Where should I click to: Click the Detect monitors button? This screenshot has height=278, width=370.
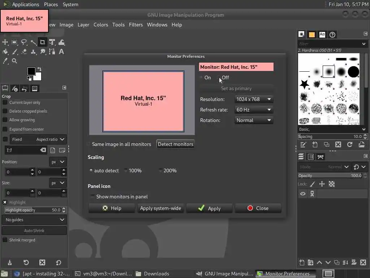(176, 144)
